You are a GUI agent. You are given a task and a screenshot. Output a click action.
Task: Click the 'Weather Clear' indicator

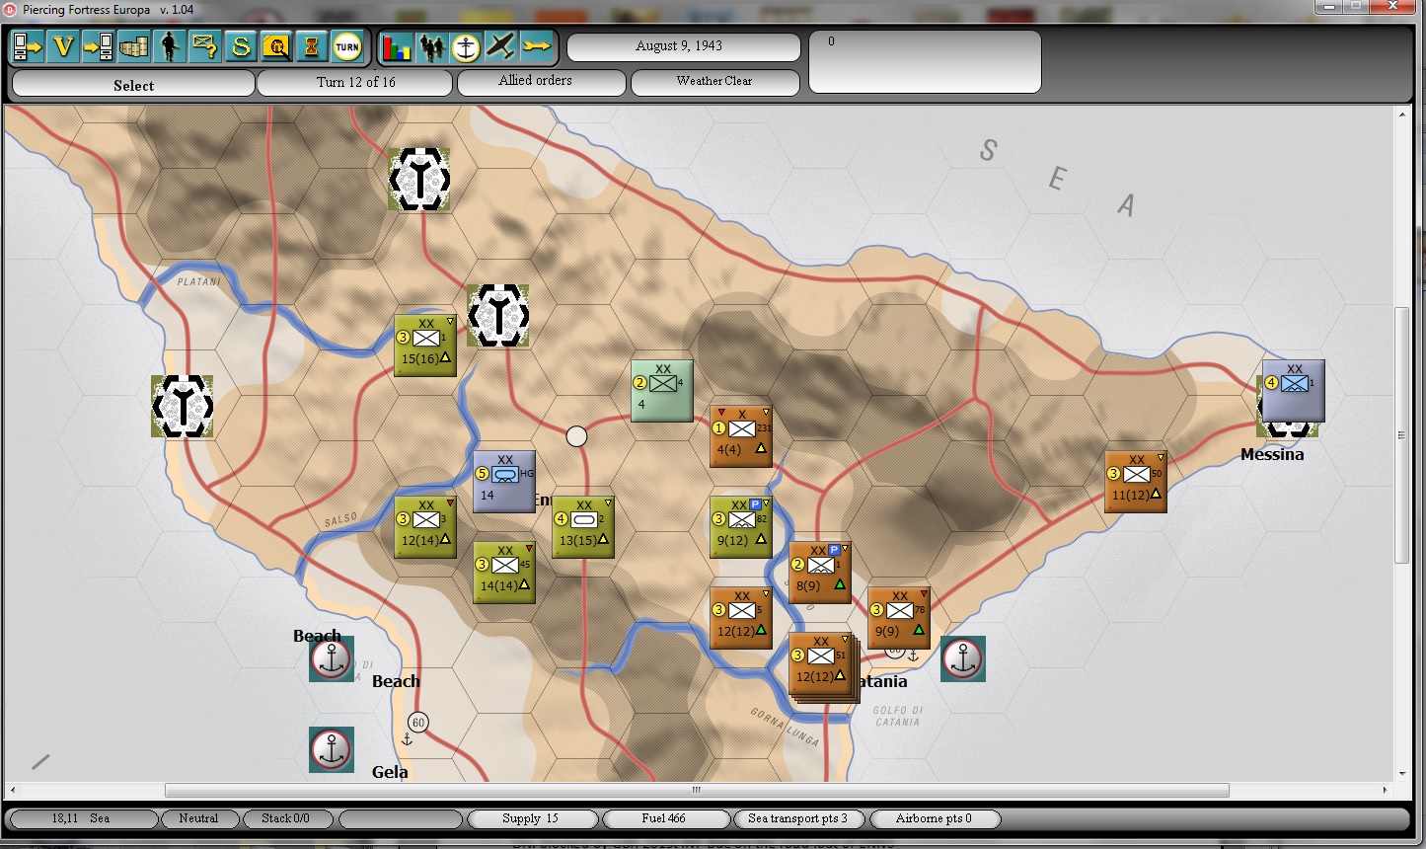(715, 83)
